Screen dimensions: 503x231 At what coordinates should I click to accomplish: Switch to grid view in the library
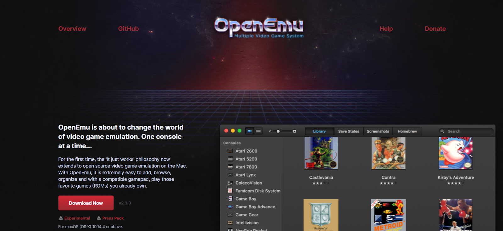(x=250, y=131)
